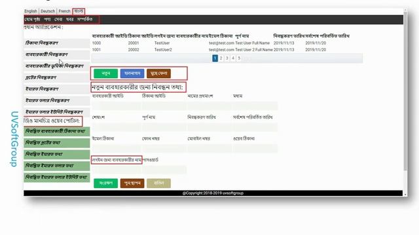The image size is (419, 235).
Task: Open ঠিকানা নিবন্ধকরণ sidebar item
Action: 57,43
